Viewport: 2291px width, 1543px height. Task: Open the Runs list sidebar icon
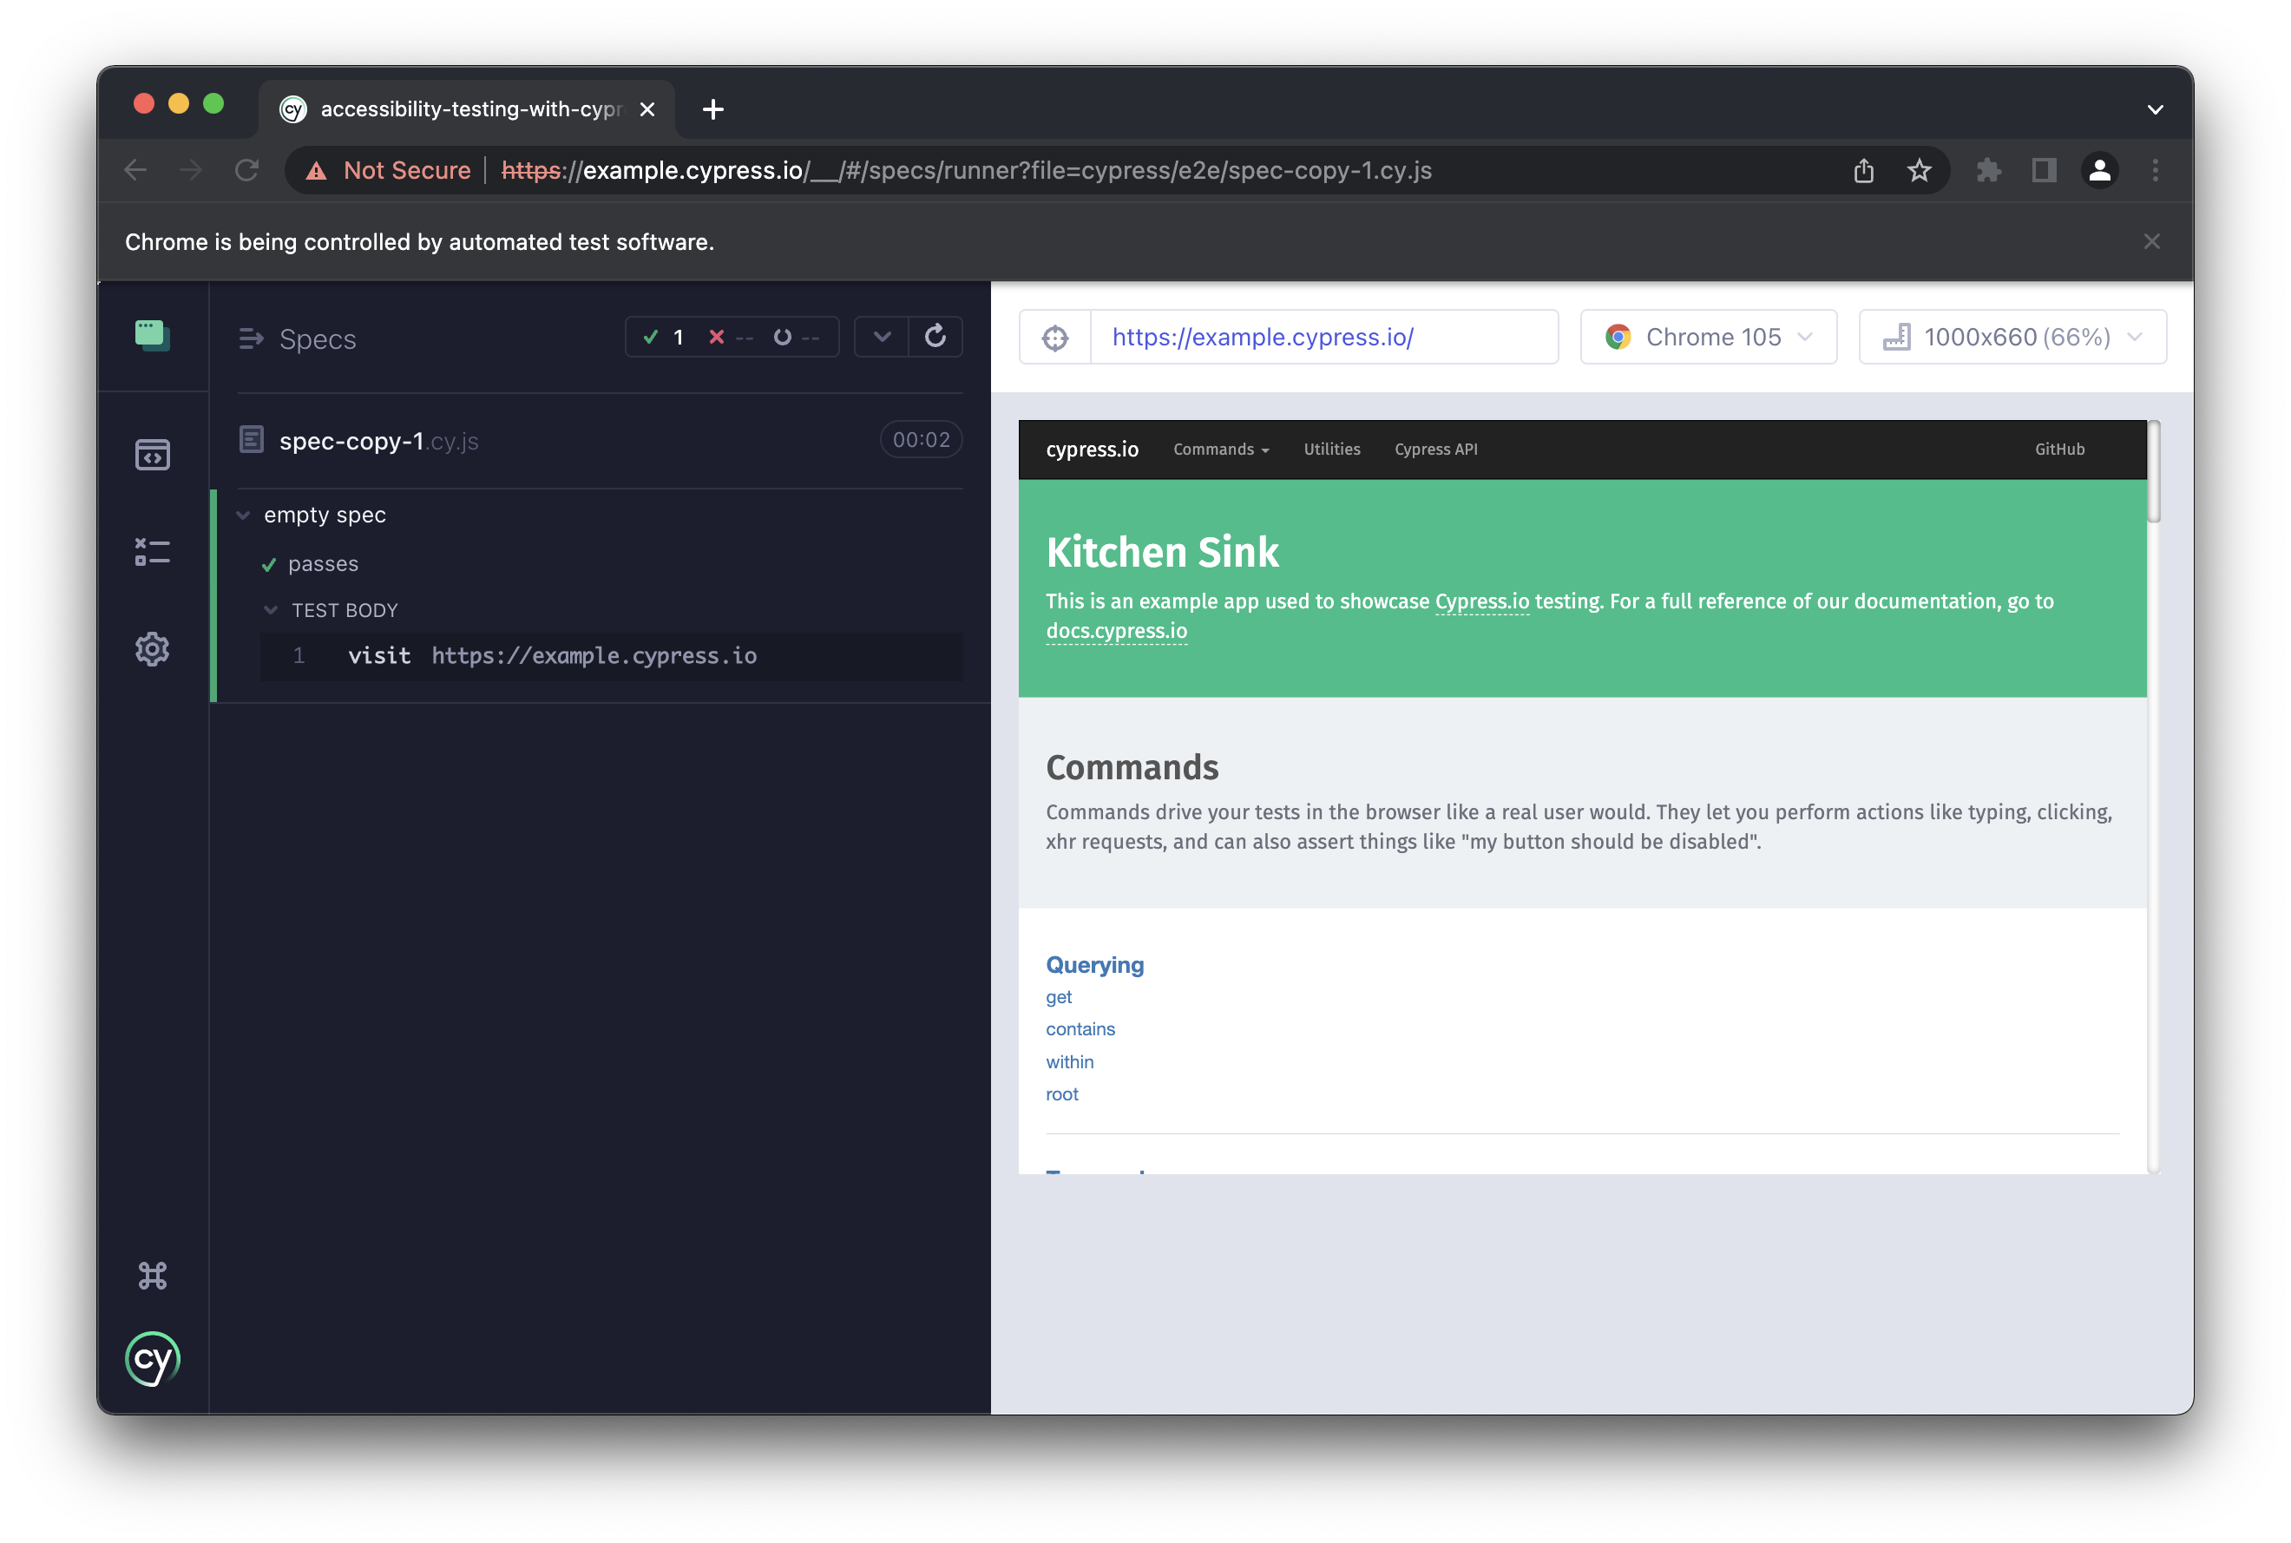tap(153, 552)
